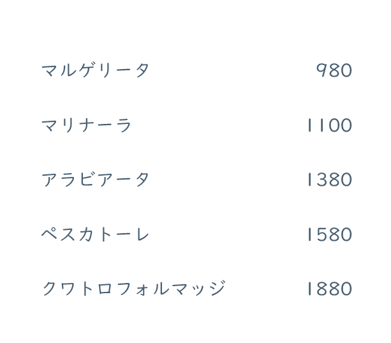Viewport: 391px width, 343px height.
Task: Select the price beside マリナーラ
Action: click(329, 125)
